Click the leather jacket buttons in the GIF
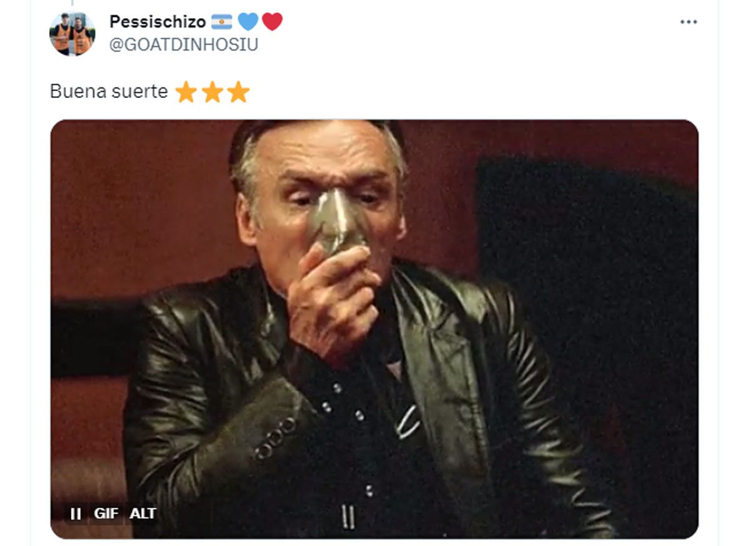Screen dimensions: 748x546 274,440
